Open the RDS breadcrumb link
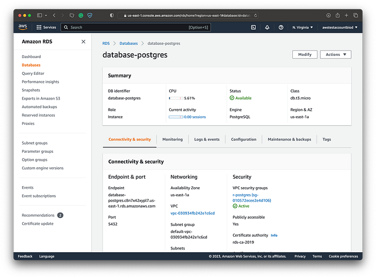The width and height of the screenshot is (376, 278). [x=106, y=44]
